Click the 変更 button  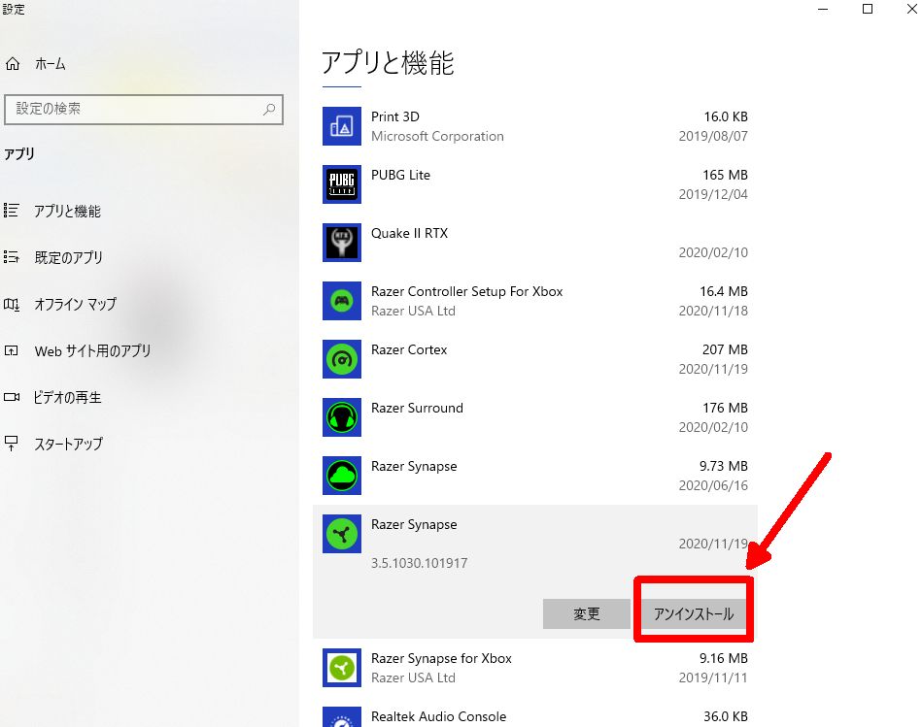(586, 613)
